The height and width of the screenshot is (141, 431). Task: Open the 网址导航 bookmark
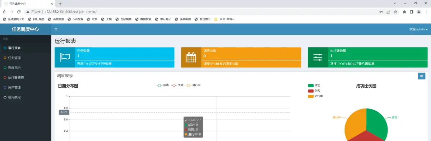pos(36,19)
